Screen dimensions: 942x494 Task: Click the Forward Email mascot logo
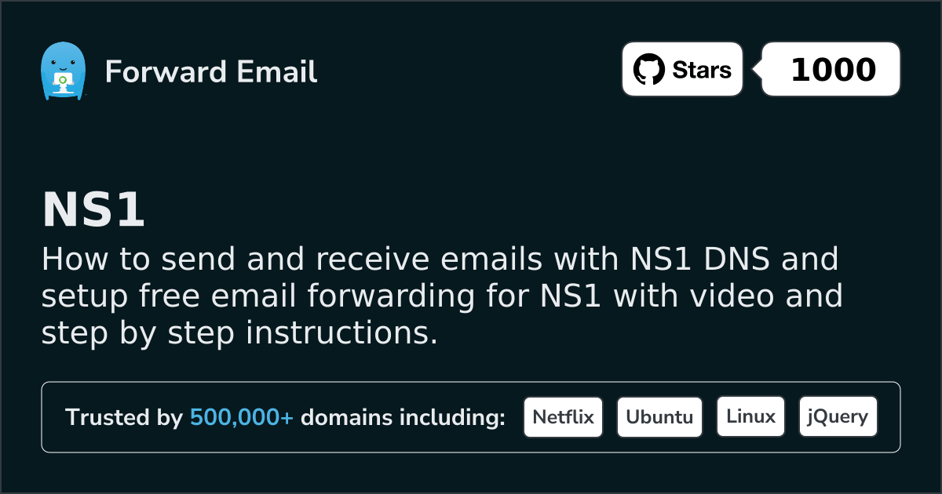click(62, 71)
